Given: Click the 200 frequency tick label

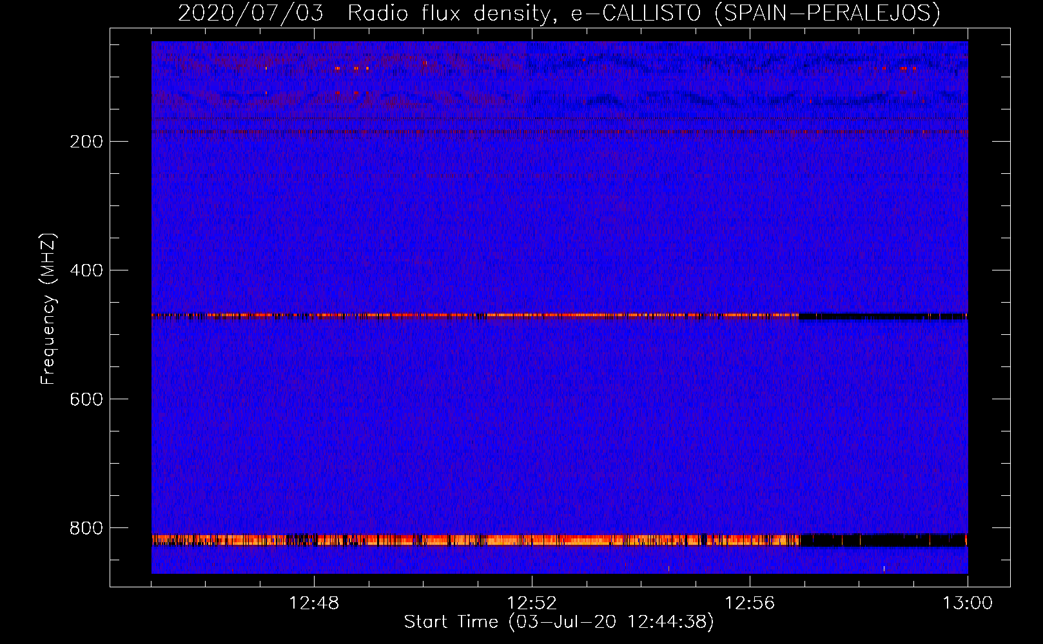Looking at the screenshot, I should click(x=86, y=142).
